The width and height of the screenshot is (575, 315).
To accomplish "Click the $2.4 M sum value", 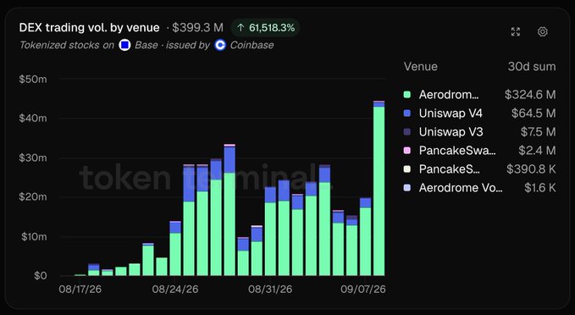I will point(537,151).
